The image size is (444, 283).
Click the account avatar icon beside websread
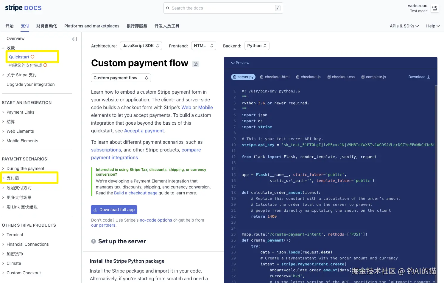point(435,8)
